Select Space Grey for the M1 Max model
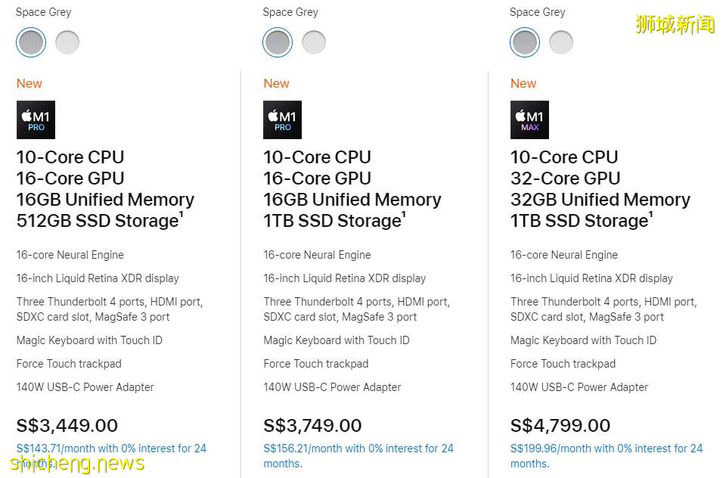This screenshot has width=726, height=478. [x=525, y=42]
